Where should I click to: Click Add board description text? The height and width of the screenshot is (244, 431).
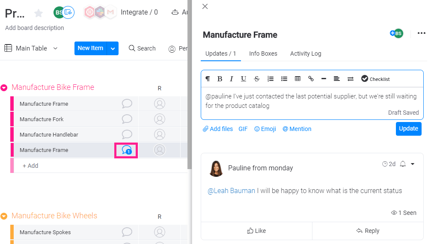pos(34,28)
